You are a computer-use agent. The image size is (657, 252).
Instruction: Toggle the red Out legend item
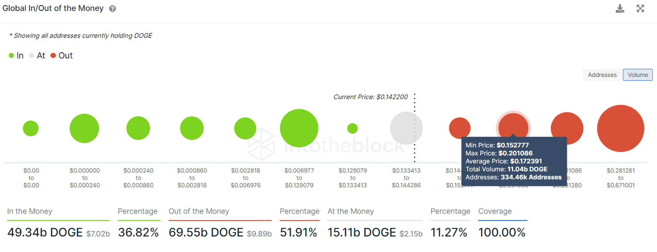(x=62, y=56)
